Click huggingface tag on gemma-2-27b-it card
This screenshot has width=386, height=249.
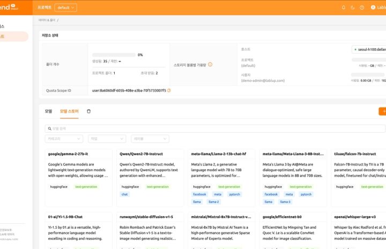59,187
